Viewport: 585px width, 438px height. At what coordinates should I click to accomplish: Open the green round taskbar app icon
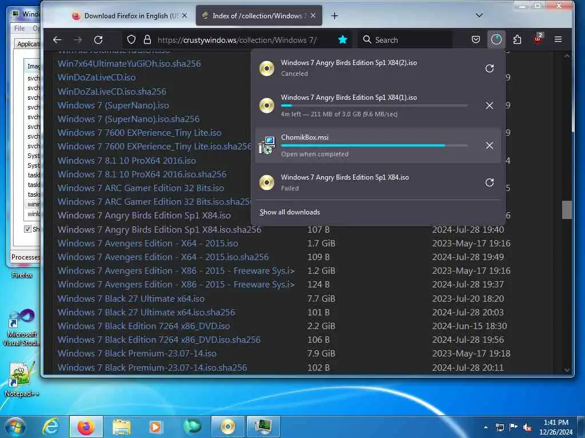point(192,427)
